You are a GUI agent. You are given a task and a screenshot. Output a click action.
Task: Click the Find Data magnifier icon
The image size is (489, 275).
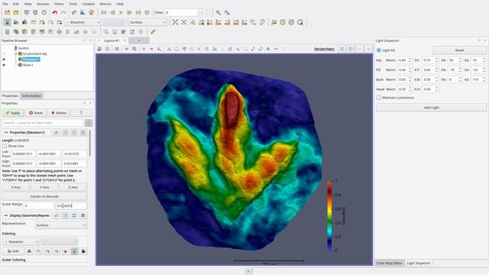[x=219, y=12]
